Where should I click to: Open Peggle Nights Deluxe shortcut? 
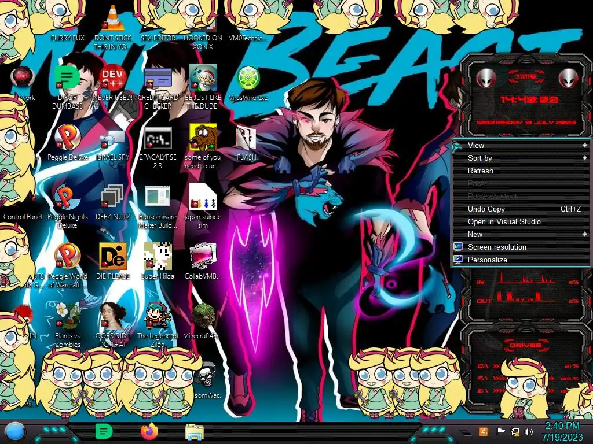coord(67,207)
